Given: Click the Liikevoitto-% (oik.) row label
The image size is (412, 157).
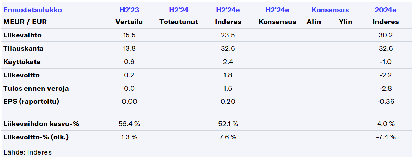Looking at the screenshot, I should coord(36,137).
